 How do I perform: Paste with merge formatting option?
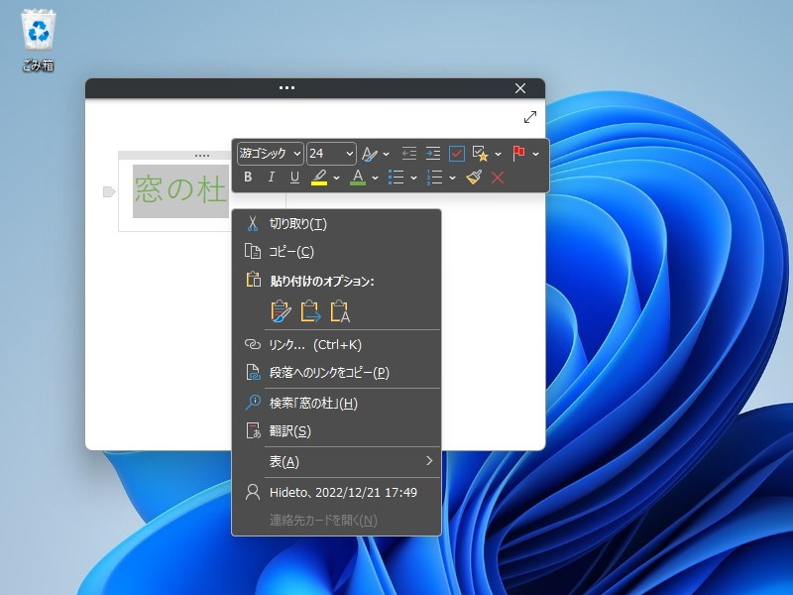click(310, 311)
